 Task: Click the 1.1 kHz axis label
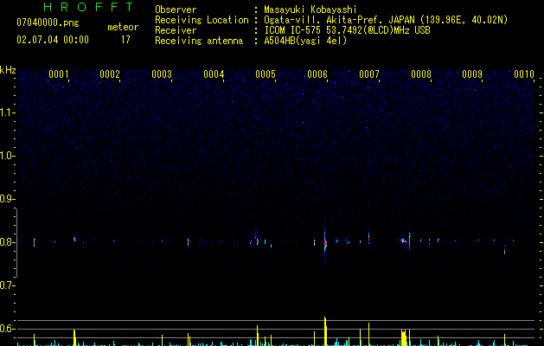pyautogui.click(x=8, y=112)
